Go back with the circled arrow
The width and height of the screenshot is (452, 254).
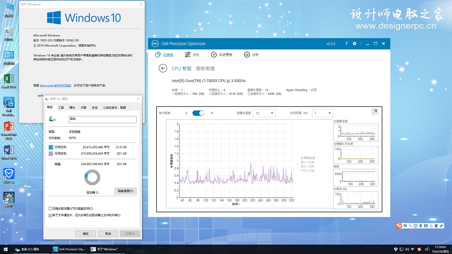coord(163,68)
